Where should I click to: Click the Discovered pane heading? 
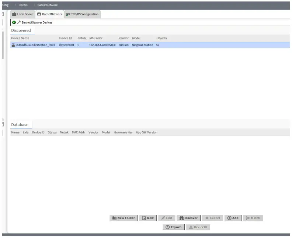pyautogui.click(x=21, y=31)
